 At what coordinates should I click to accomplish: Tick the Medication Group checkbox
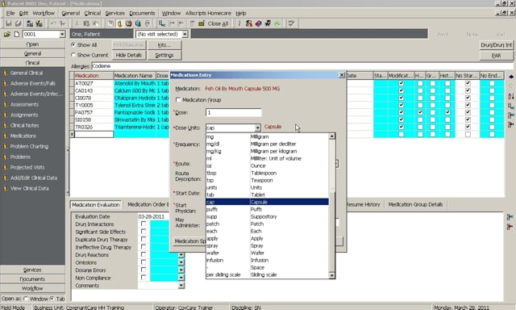[178, 100]
